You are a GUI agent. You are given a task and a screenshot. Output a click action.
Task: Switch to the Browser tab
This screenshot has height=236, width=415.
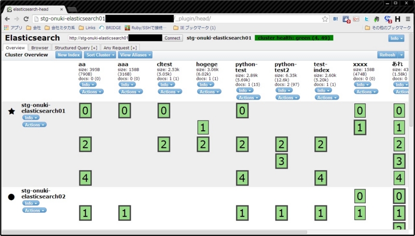pyautogui.click(x=40, y=48)
